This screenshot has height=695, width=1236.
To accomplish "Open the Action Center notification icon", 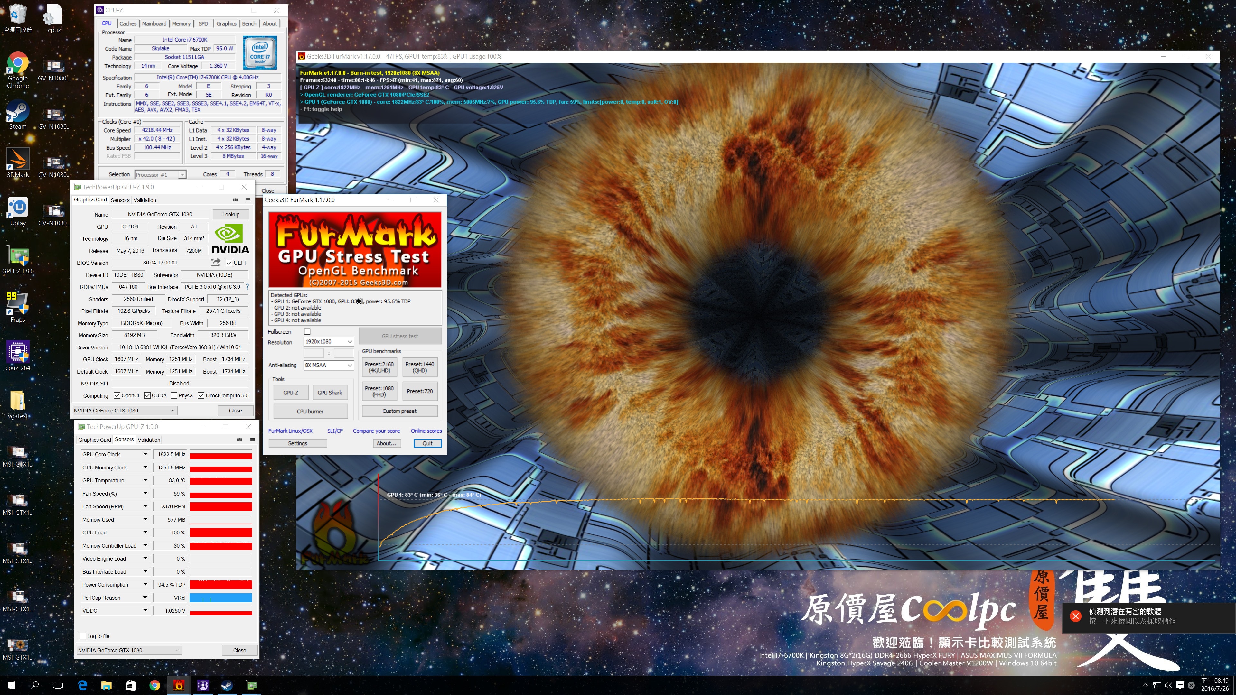I will [1180, 685].
